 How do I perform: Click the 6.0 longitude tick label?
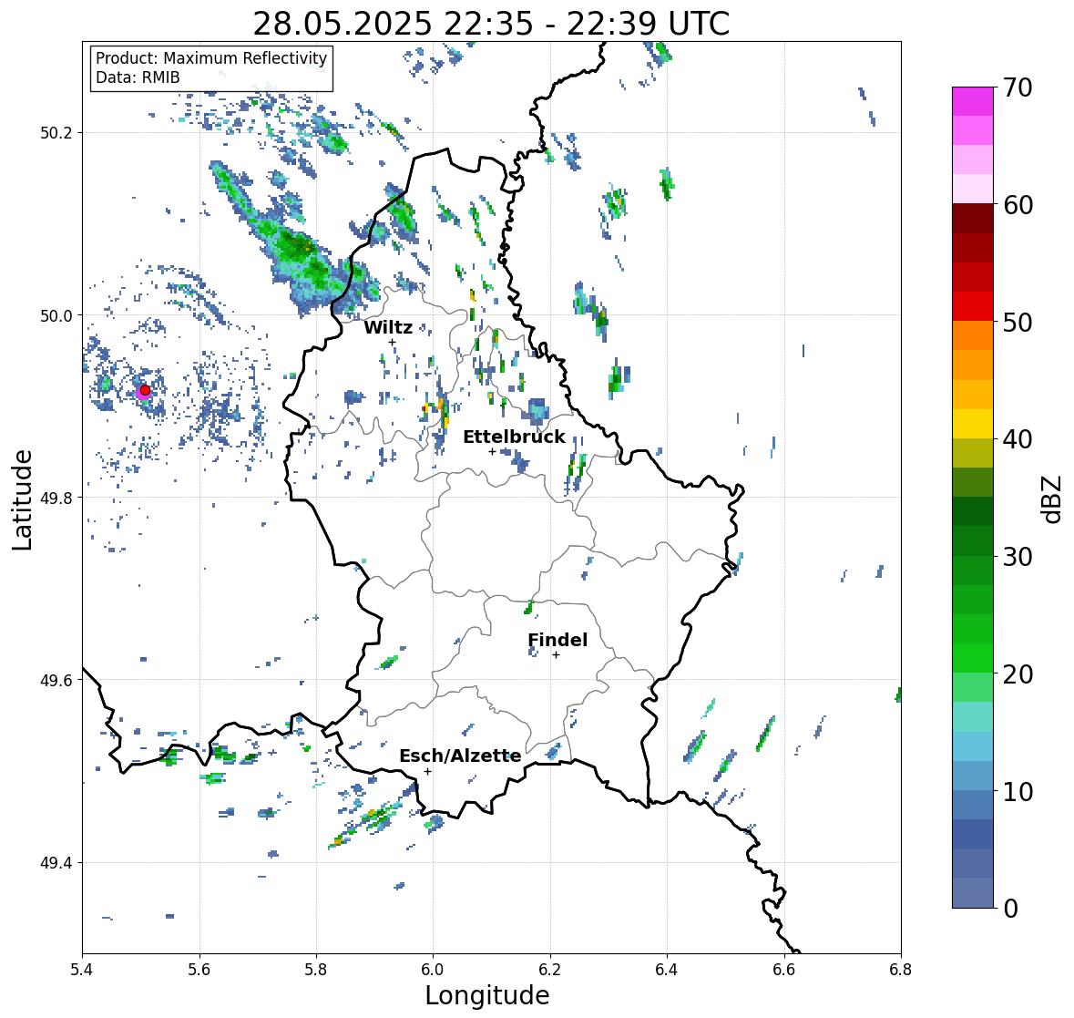433,970
